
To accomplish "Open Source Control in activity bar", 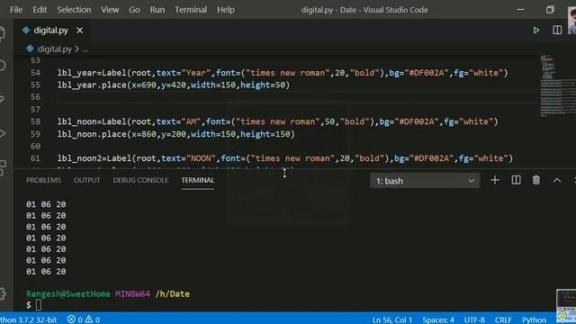I will (2, 99).
